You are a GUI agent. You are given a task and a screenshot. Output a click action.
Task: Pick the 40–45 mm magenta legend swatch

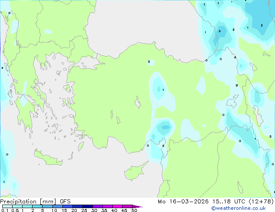coord(118,206)
